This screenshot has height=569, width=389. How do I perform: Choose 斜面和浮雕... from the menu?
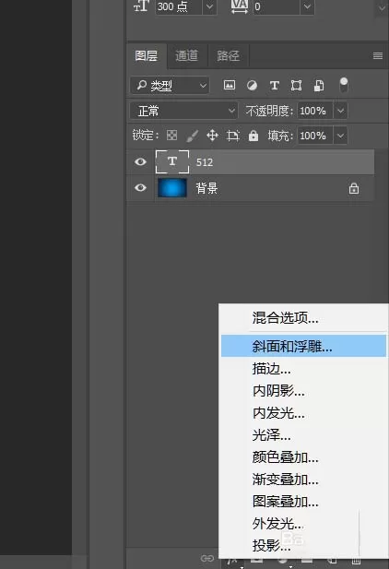point(303,346)
